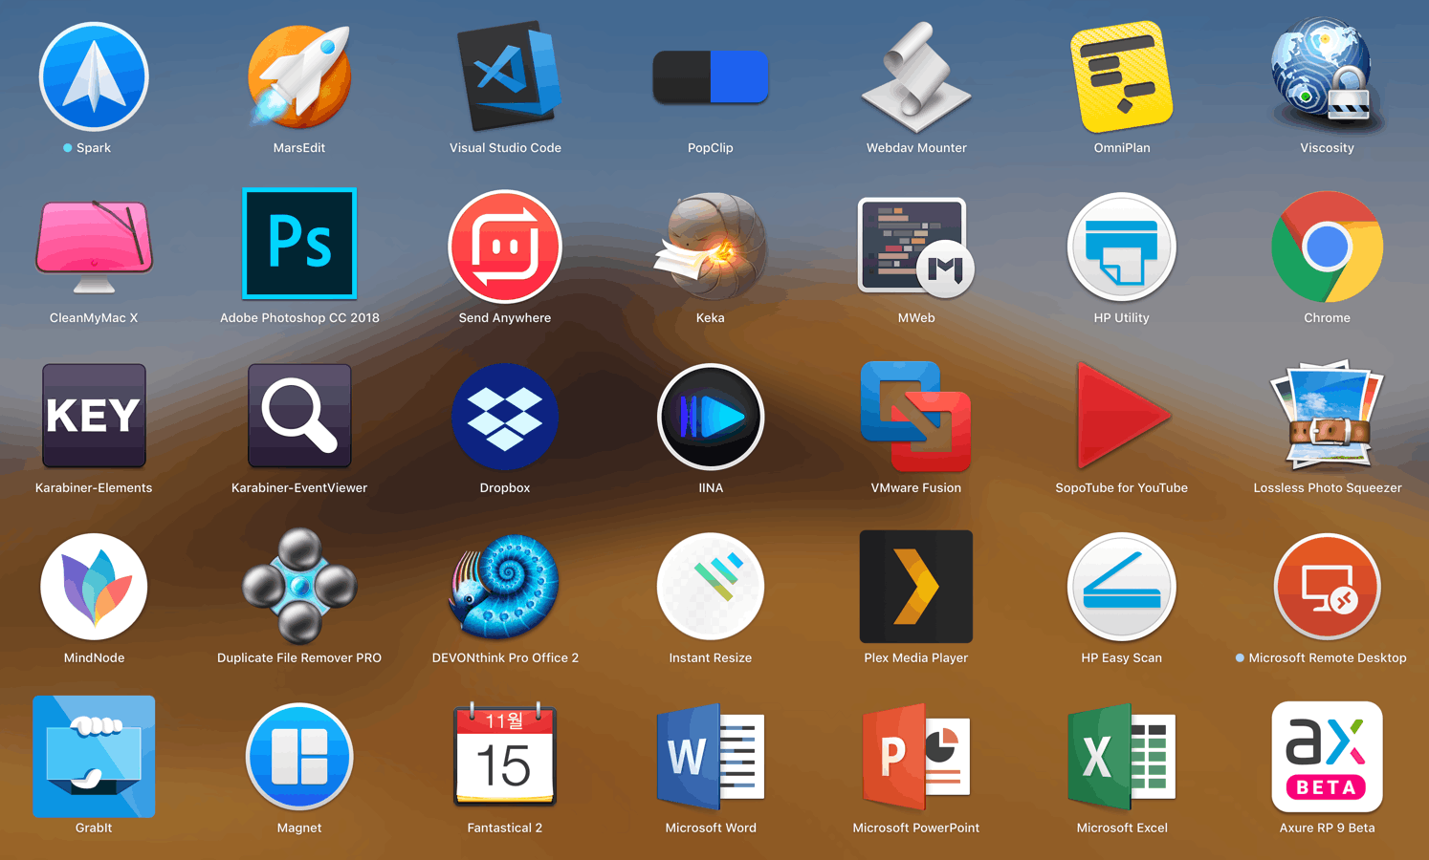The image size is (1429, 860).
Task: Launch Microsoft Remote Desktop icon
Action: [1327, 586]
